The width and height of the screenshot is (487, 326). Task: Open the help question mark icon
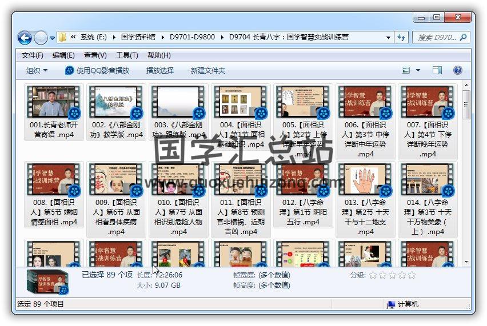(457, 70)
